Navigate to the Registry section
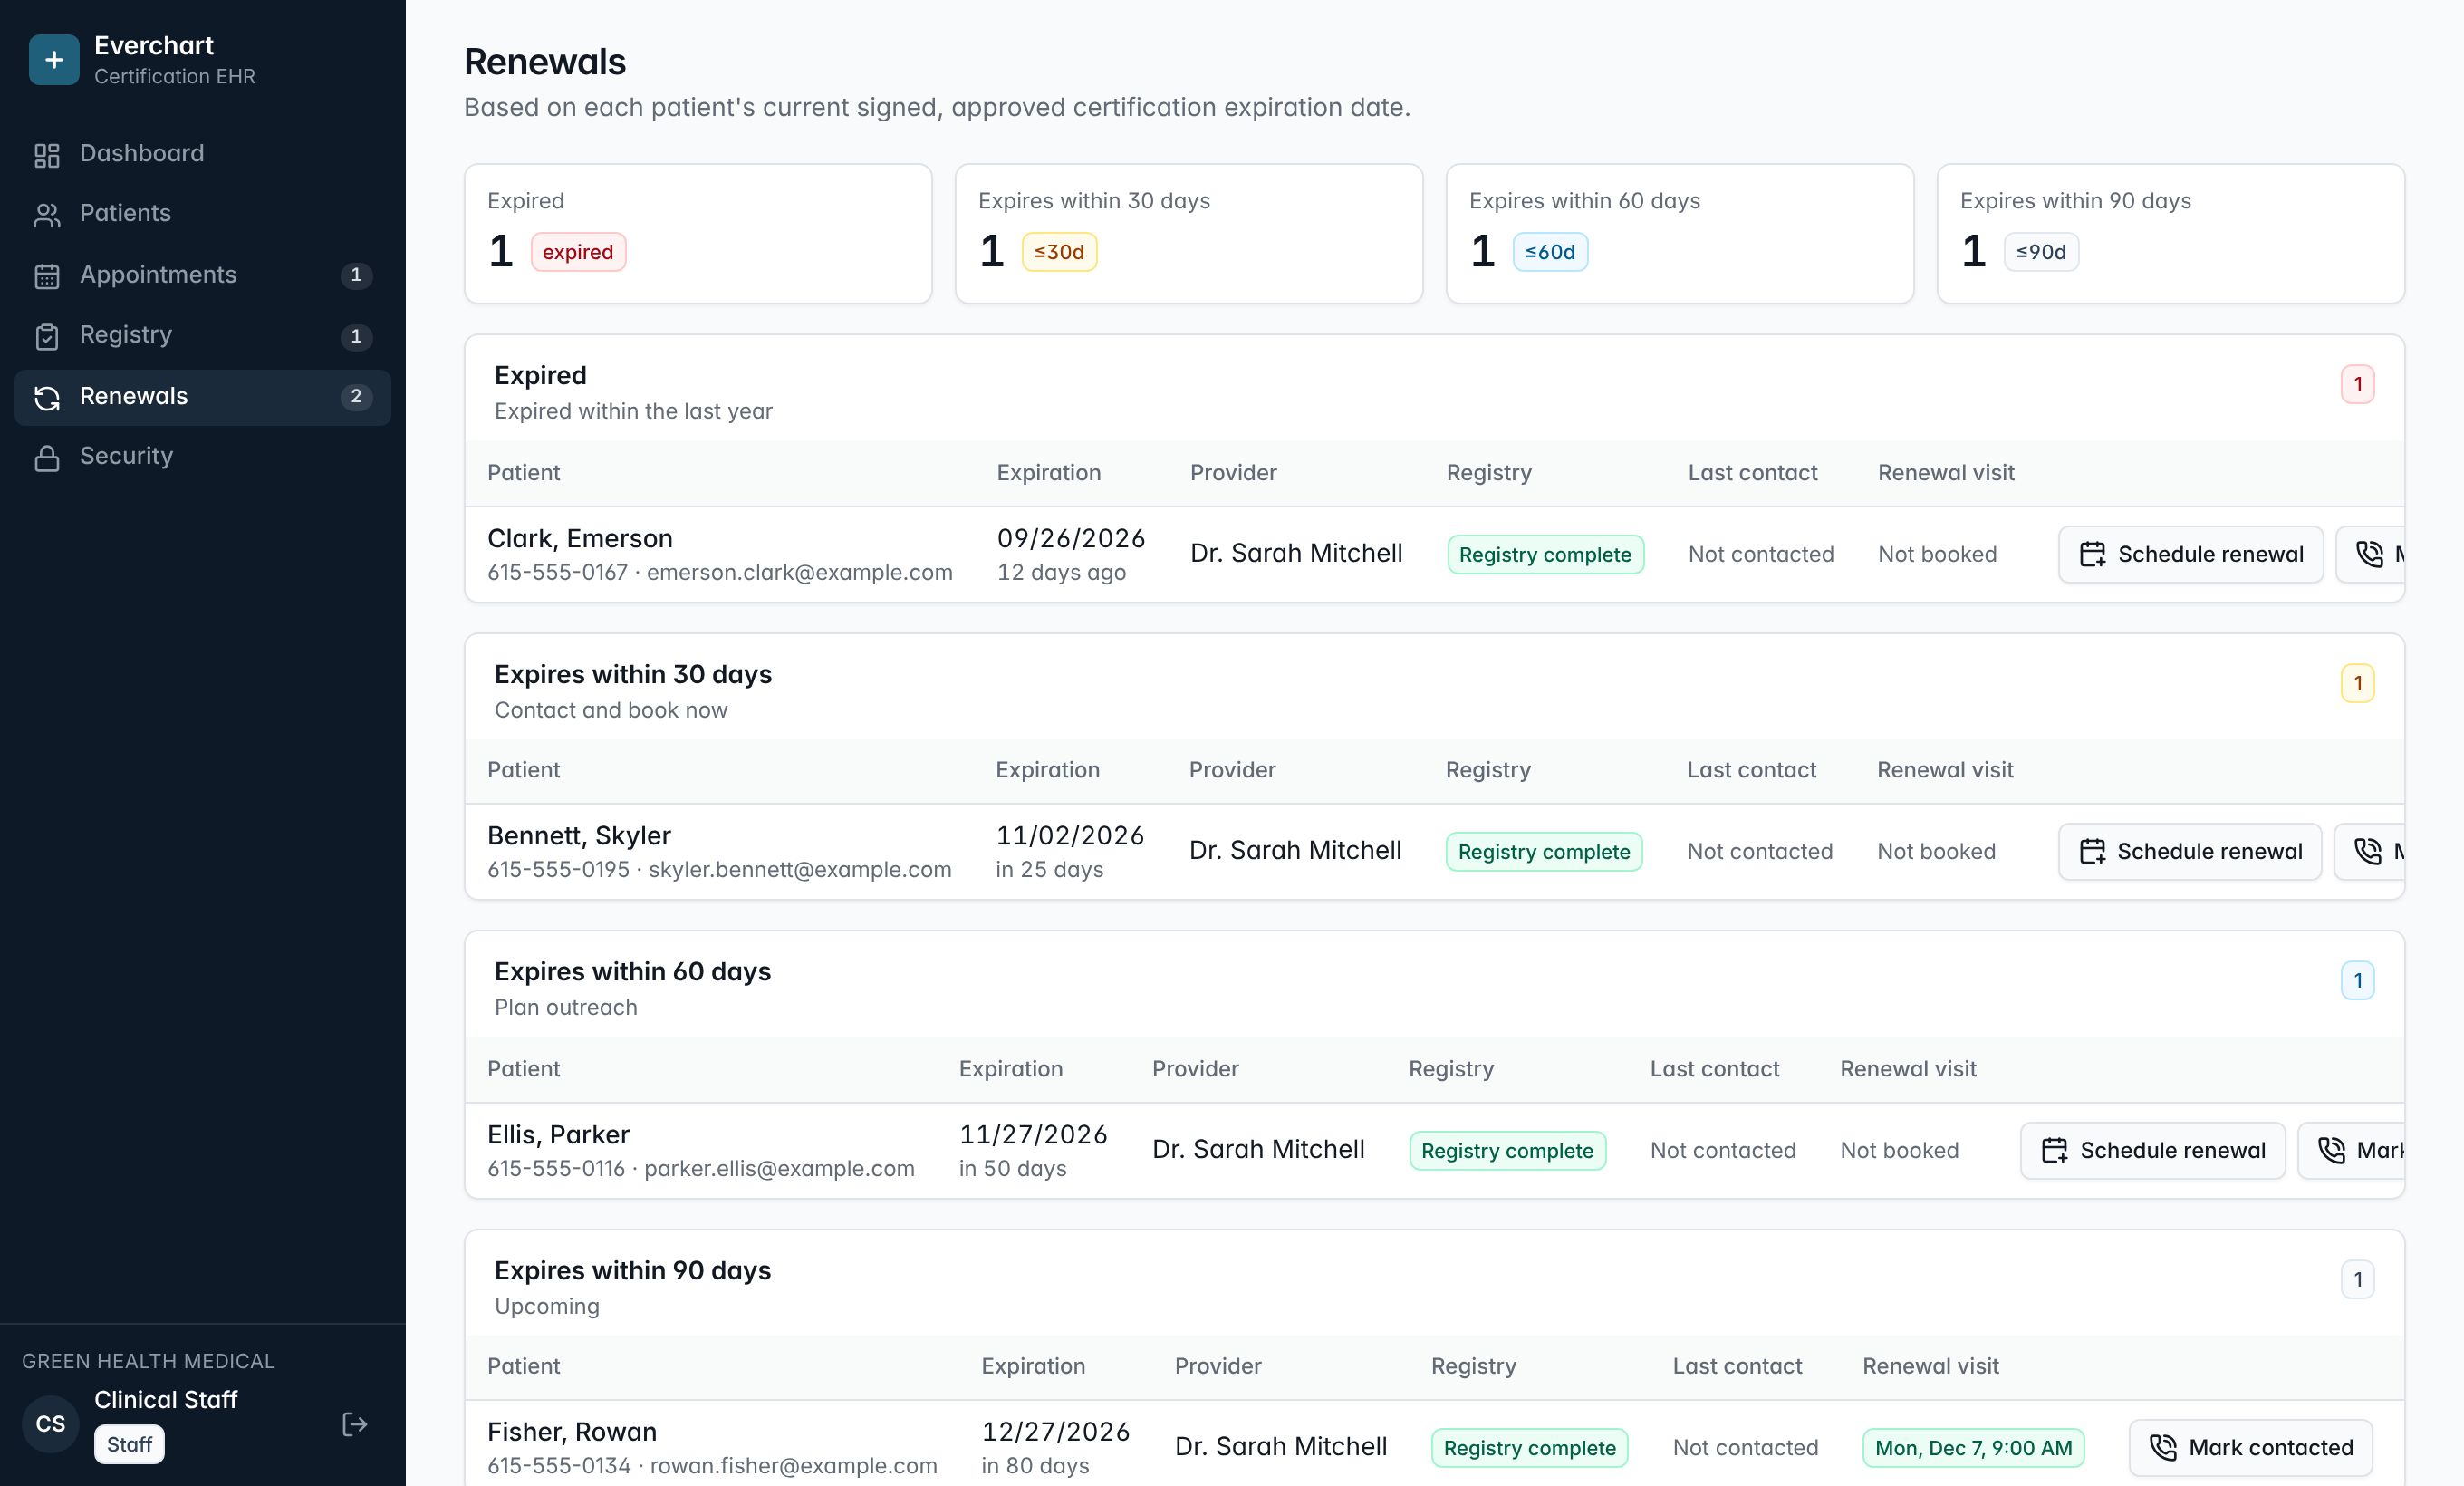 click(x=202, y=335)
